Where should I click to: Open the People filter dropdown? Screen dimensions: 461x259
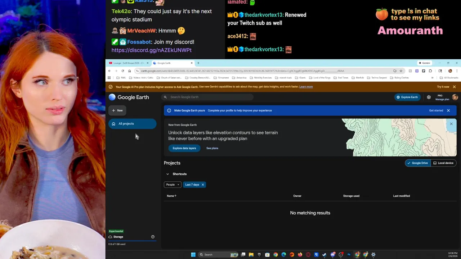173,185
